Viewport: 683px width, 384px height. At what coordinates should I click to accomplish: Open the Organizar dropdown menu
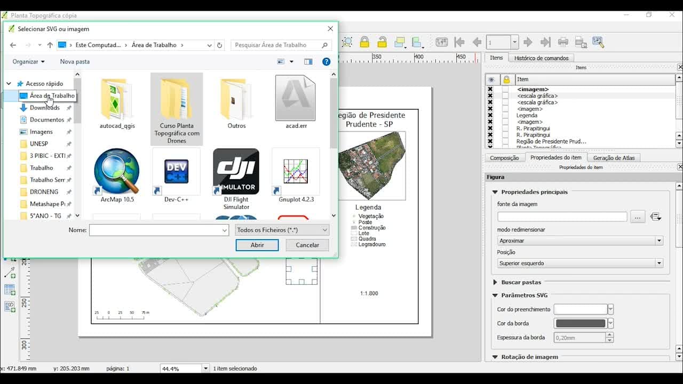point(29,62)
